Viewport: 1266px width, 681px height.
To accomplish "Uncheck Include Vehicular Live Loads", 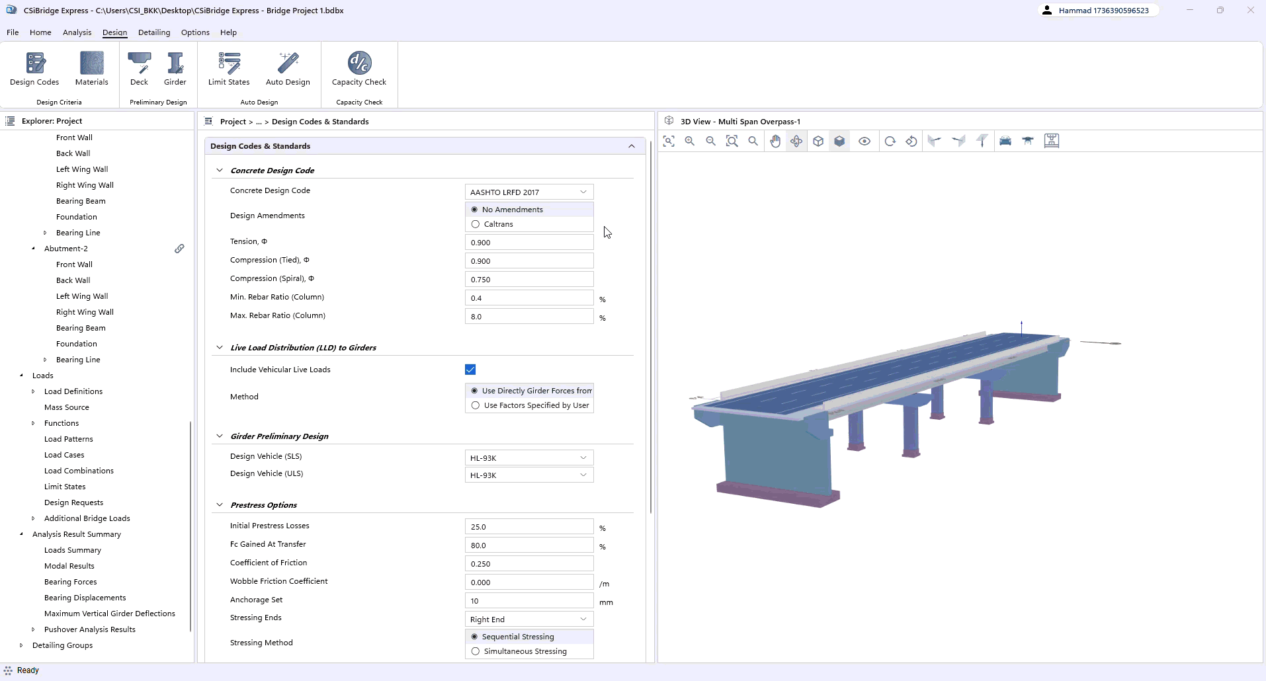I will click(470, 370).
